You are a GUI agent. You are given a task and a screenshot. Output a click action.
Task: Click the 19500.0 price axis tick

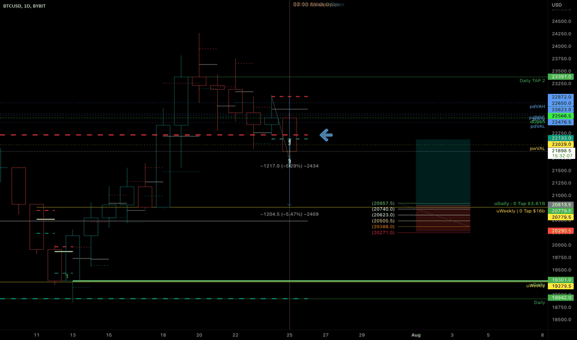(x=562, y=270)
